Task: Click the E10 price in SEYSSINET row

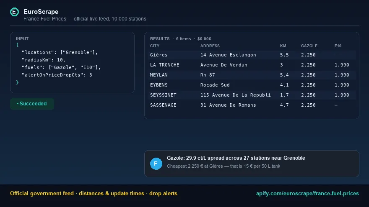Action: tap(342, 95)
